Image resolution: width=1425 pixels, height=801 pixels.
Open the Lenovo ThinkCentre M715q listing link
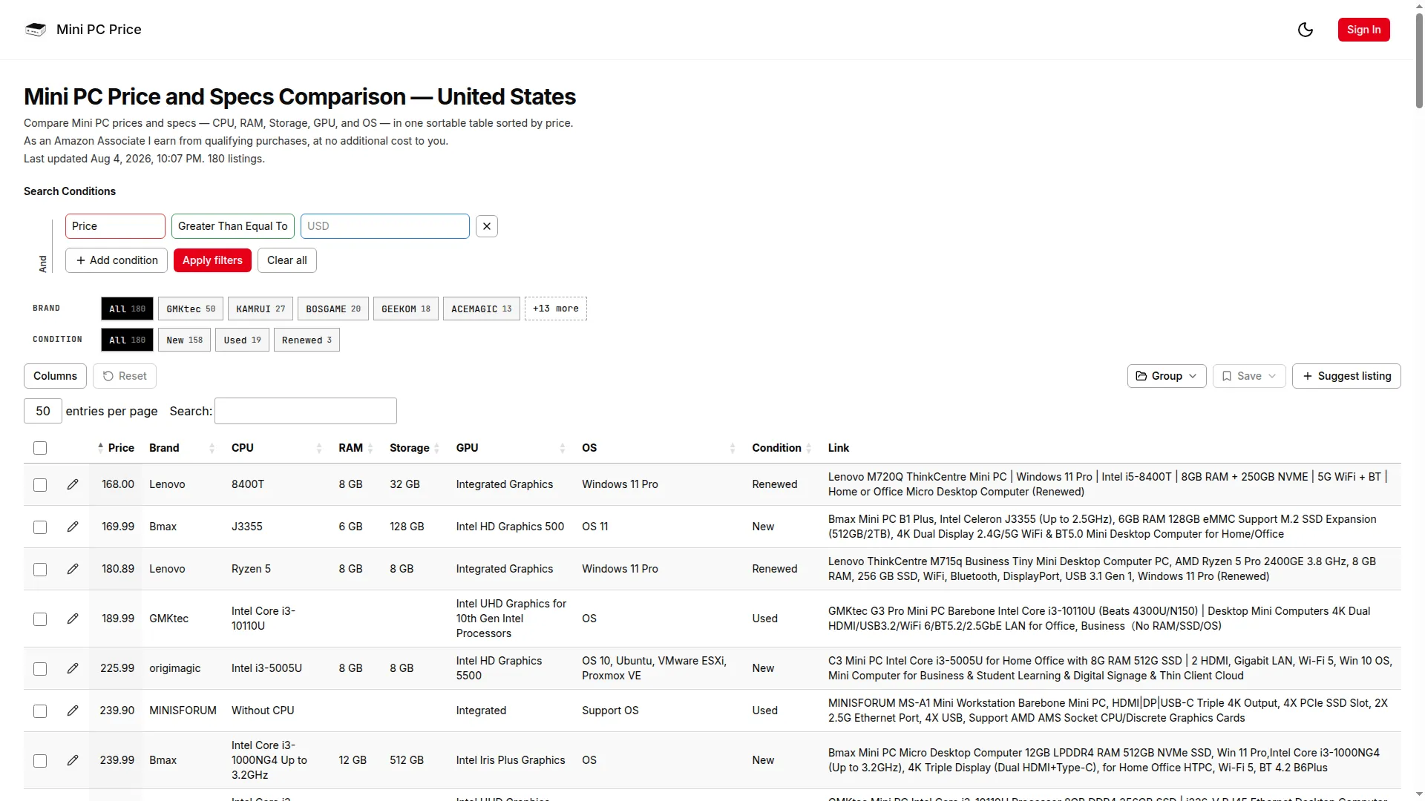coord(1102,569)
